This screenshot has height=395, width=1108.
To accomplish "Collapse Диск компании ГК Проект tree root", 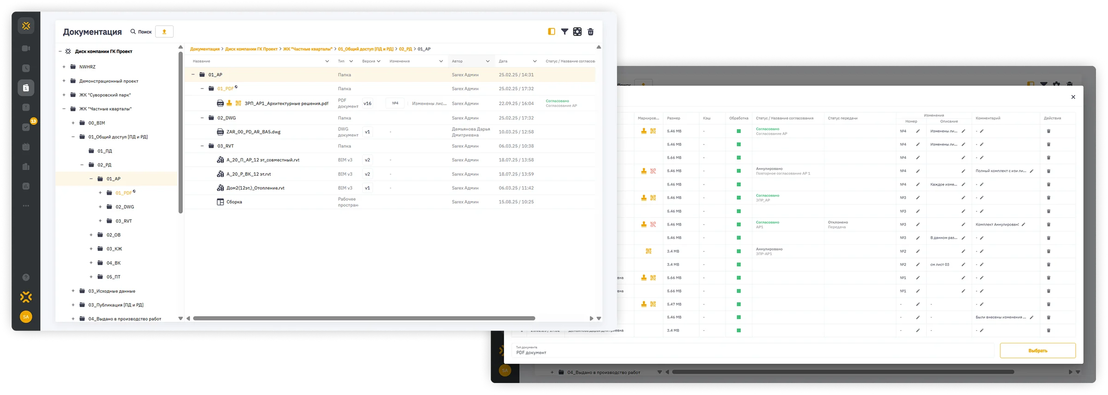I will tap(61, 51).
